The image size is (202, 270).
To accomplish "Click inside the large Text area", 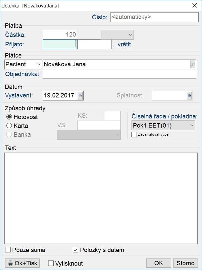I will (x=101, y=198).
